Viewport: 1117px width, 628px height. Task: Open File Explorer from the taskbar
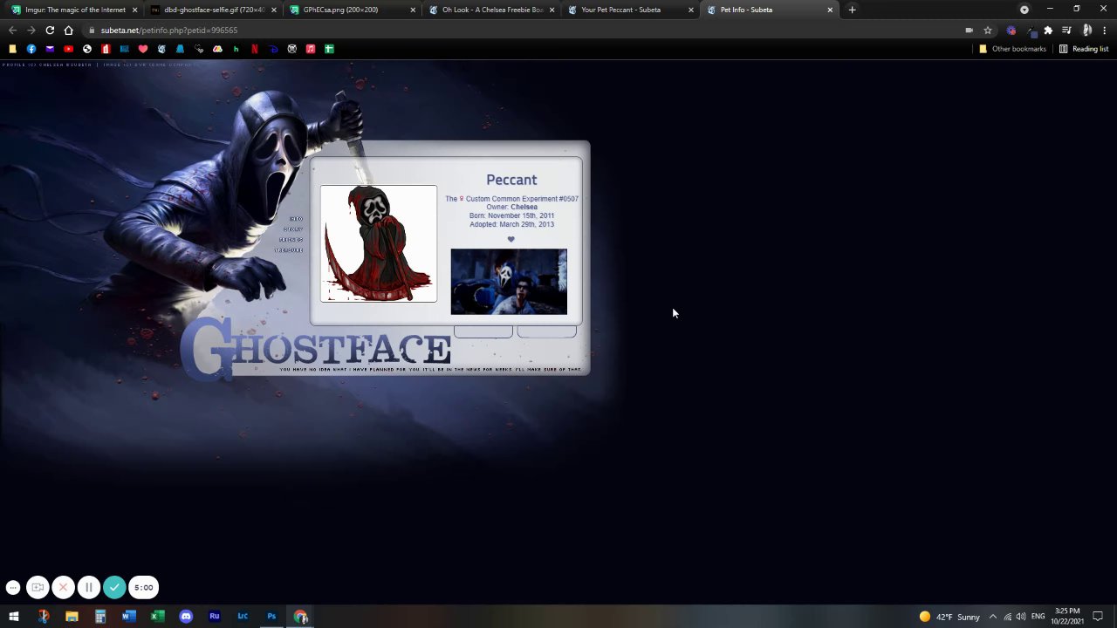[x=72, y=617]
